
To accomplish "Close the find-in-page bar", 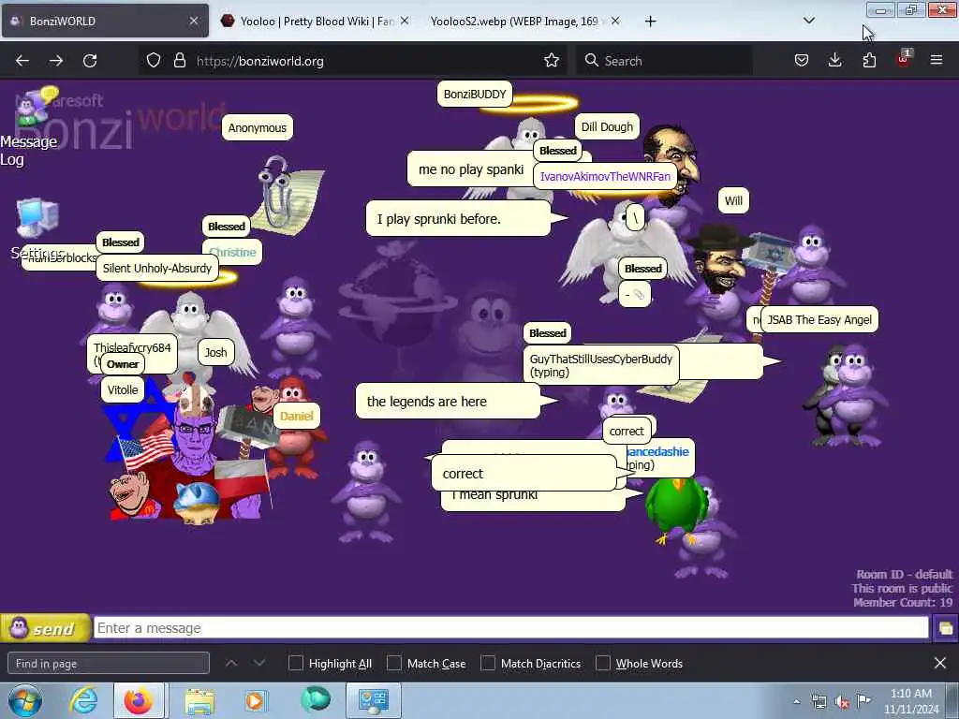I will point(940,664).
